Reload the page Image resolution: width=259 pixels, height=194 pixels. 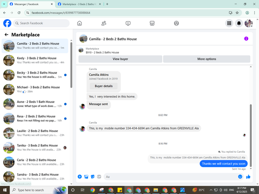pyautogui.click(x=19, y=12)
